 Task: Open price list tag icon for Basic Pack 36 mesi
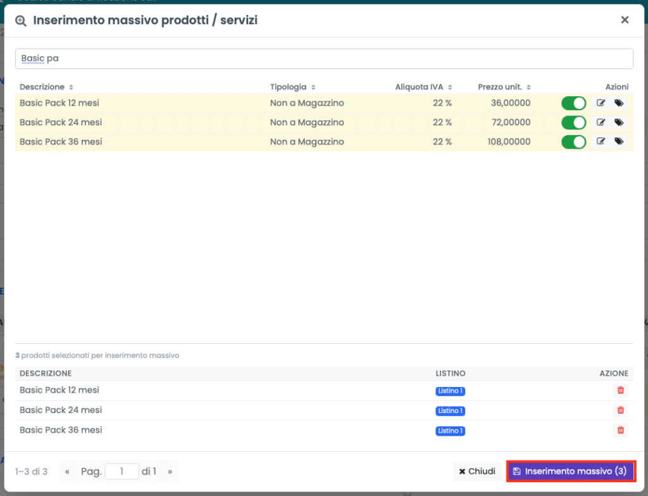coord(619,142)
